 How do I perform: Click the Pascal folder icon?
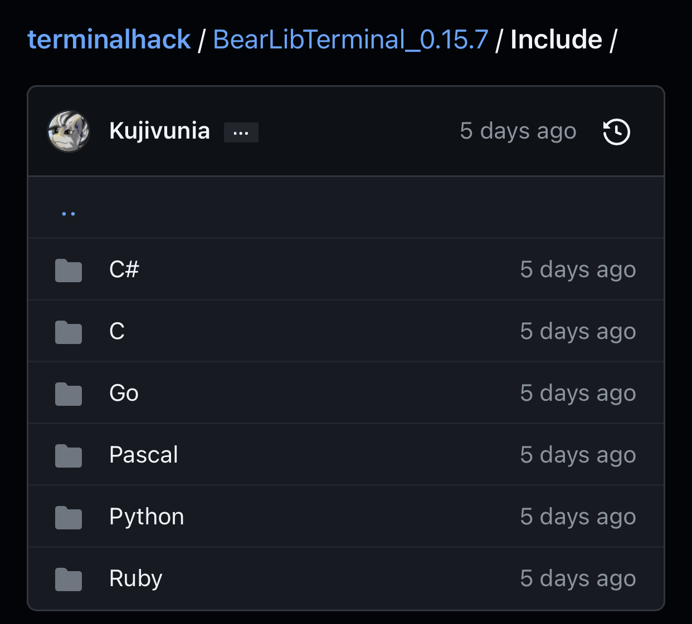click(x=69, y=456)
